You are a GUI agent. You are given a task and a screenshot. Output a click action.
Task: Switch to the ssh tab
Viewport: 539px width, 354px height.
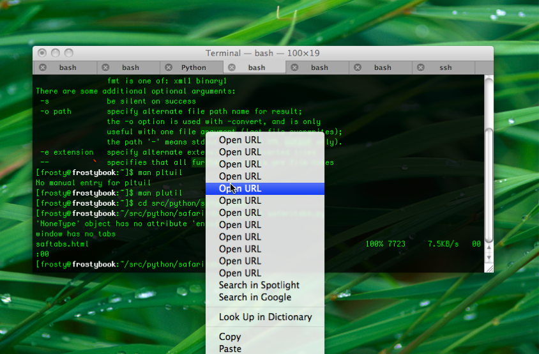point(445,68)
